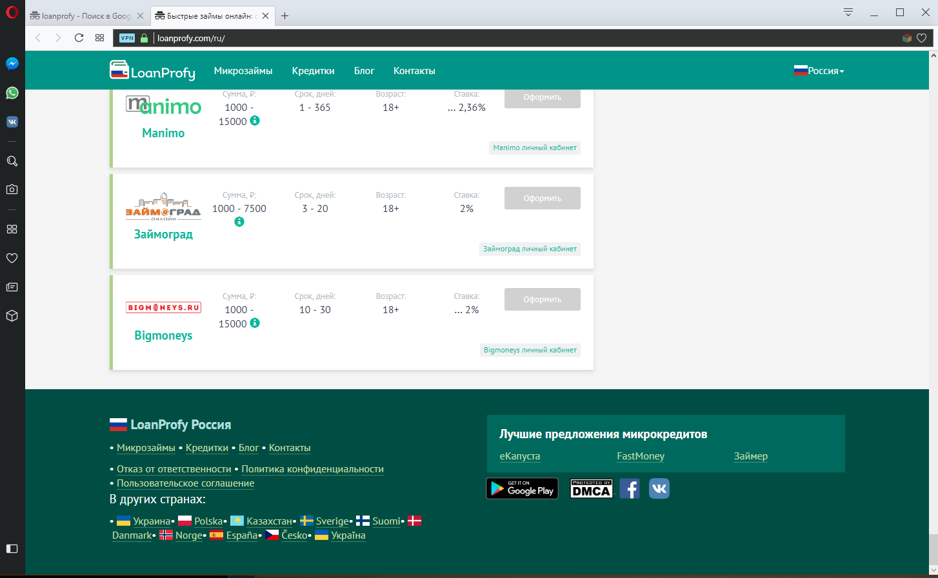Viewport: 938px width, 578px height.
Task: Open WhatsApp in Opera sidebar
Action: click(12, 93)
